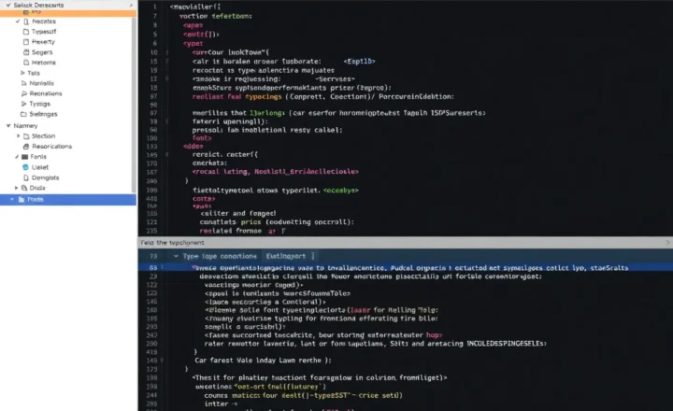Screen dimensions: 673x411
Task: Click the blue round icon beside Uelet
Action: click(x=26, y=167)
